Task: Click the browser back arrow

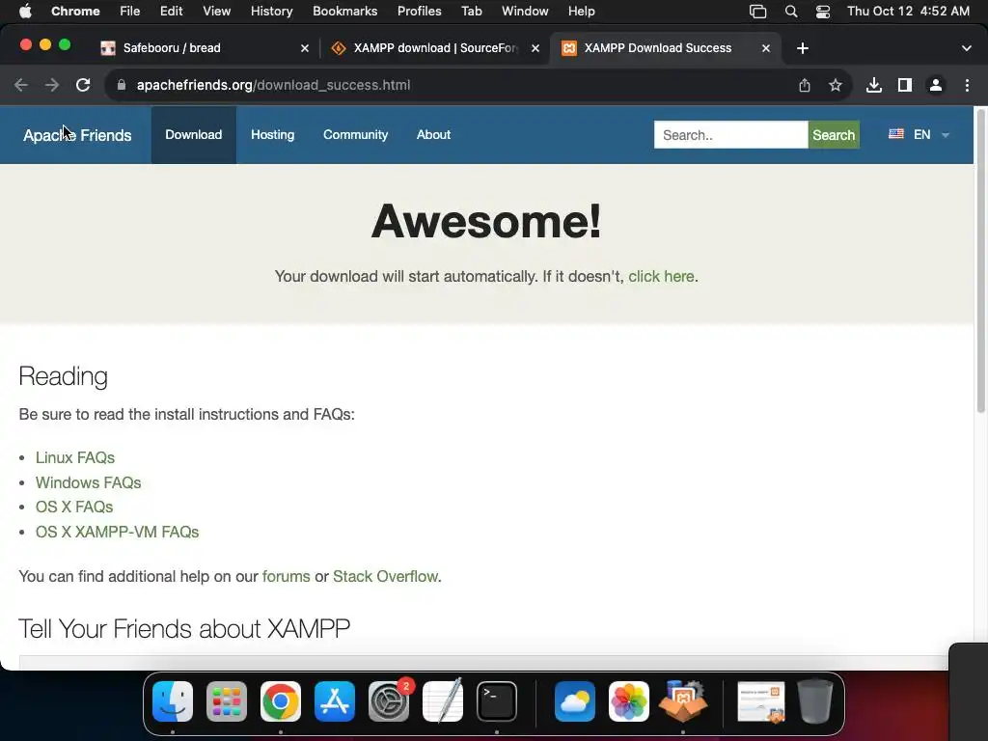Action: (x=21, y=85)
